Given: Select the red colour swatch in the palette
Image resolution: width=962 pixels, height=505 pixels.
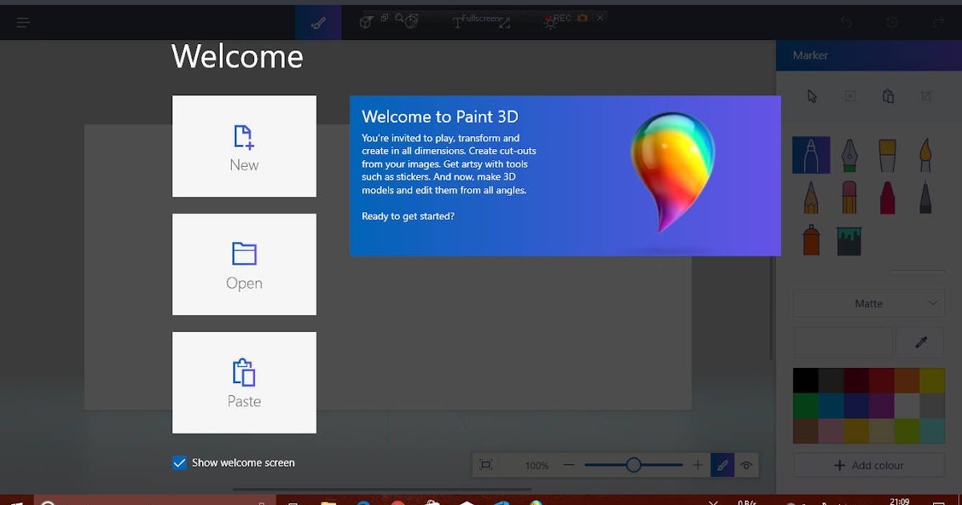Looking at the screenshot, I should tap(882, 379).
